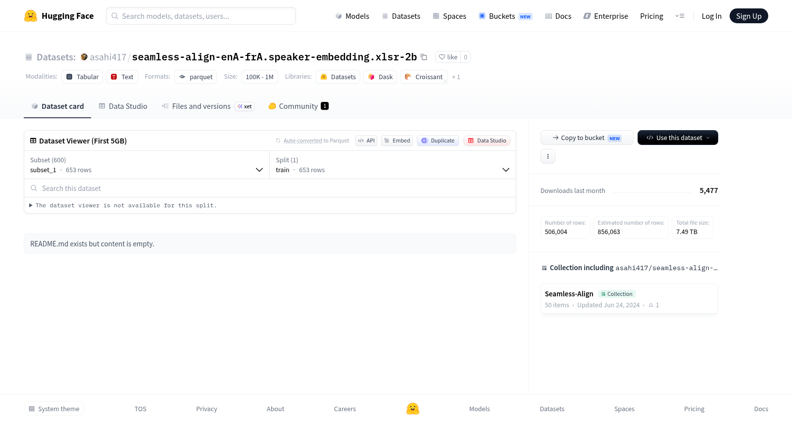Open Enterprise in the top navigation
Viewport: 792px width, 426px height.
(605, 16)
